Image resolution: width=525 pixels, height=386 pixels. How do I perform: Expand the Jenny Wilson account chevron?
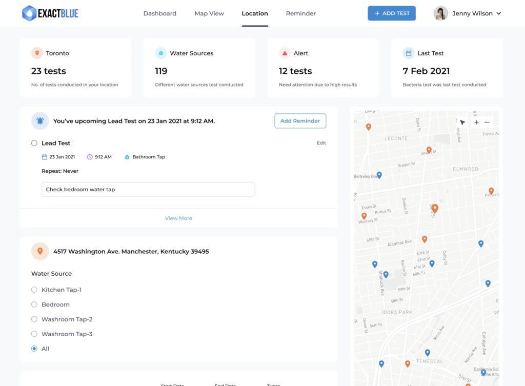pos(498,13)
